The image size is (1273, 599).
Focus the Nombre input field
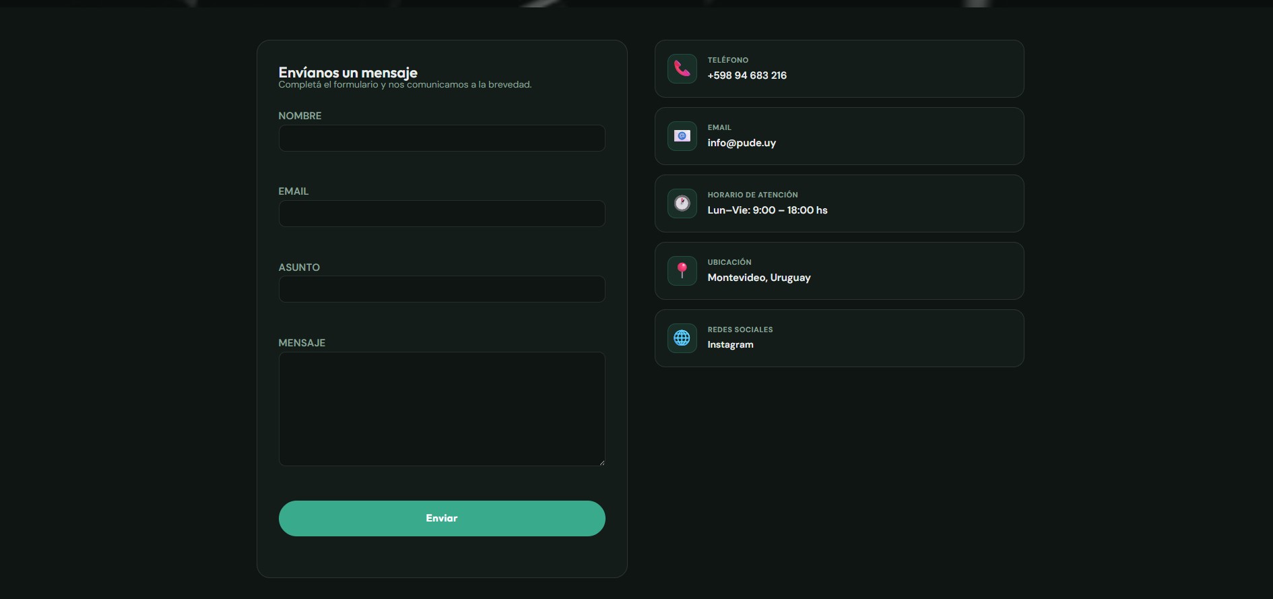pos(442,138)
